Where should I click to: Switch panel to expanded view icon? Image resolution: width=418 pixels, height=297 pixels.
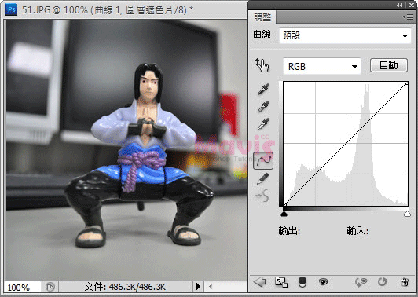point(281,282)
